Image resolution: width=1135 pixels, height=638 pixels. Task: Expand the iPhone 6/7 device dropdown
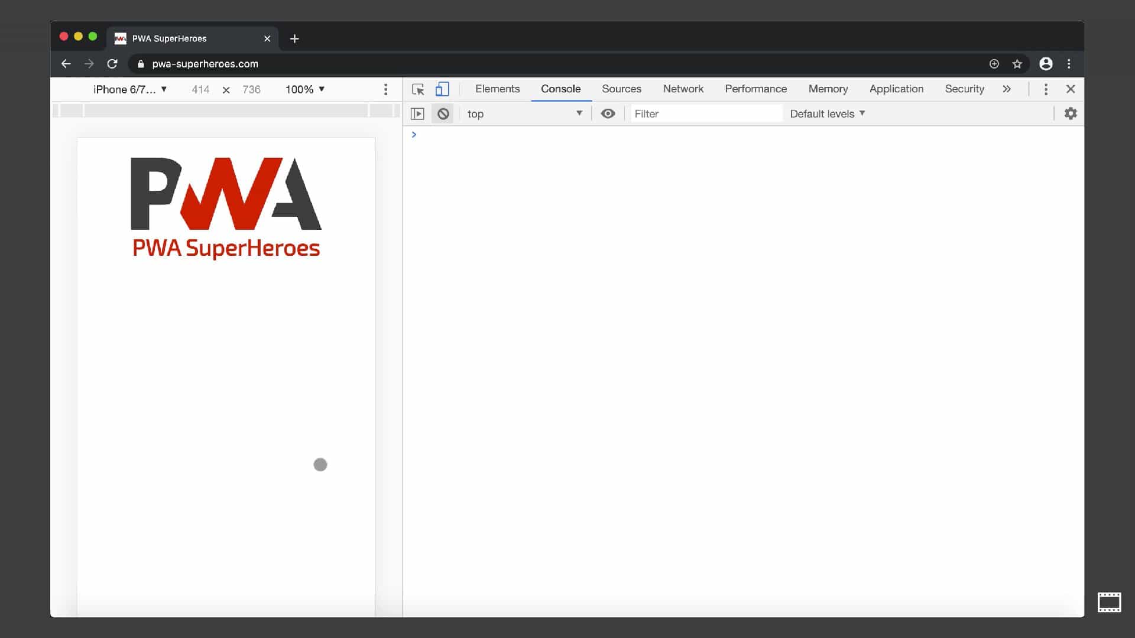pyautogui.click(x=130, y=89)
